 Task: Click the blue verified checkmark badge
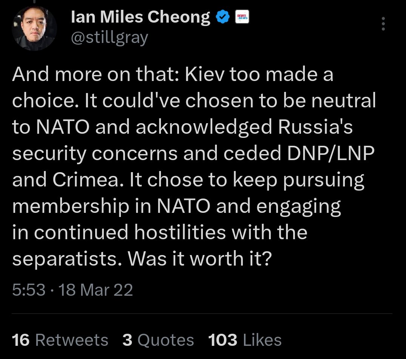[223, 17]
